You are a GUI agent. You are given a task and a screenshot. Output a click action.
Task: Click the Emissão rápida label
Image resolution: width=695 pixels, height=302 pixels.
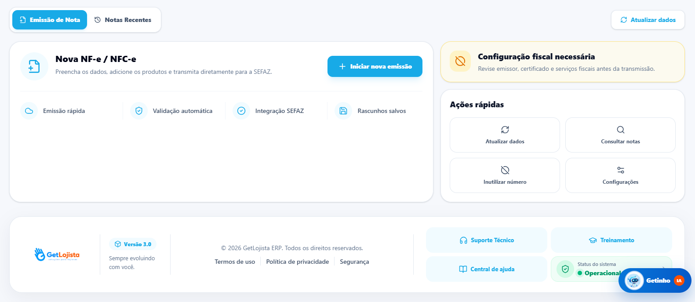64,111
